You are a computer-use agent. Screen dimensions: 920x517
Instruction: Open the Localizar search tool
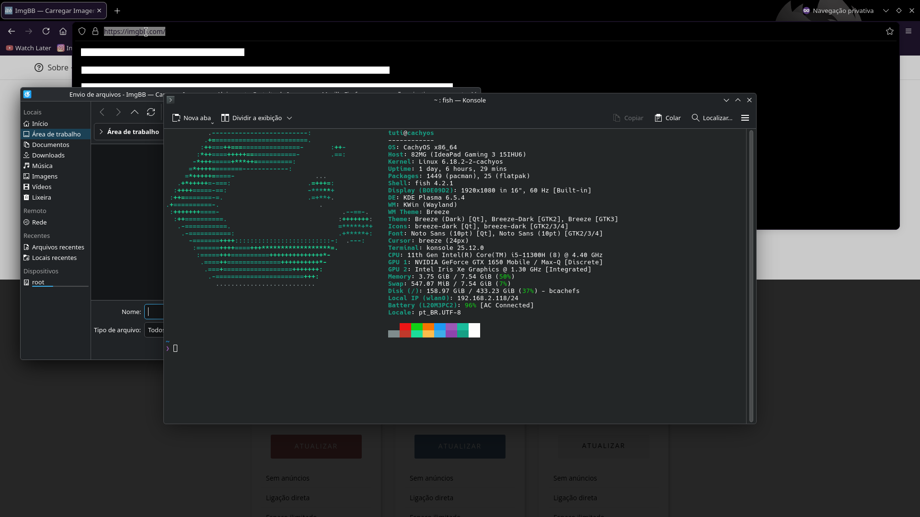pyautogui.click(x=712, y=118)
